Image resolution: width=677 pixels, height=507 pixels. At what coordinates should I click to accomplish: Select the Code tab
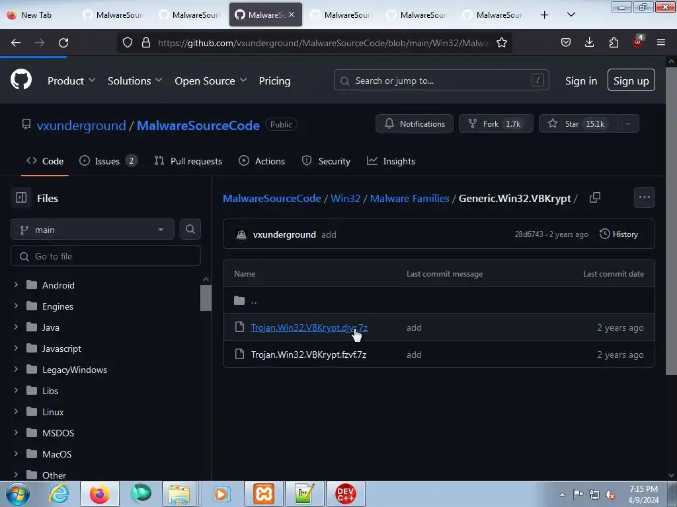pyautogui.click(x=45, y=161)
